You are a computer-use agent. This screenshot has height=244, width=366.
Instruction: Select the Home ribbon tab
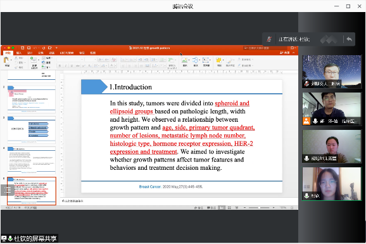pyautogui.click(x=8, y=53)
